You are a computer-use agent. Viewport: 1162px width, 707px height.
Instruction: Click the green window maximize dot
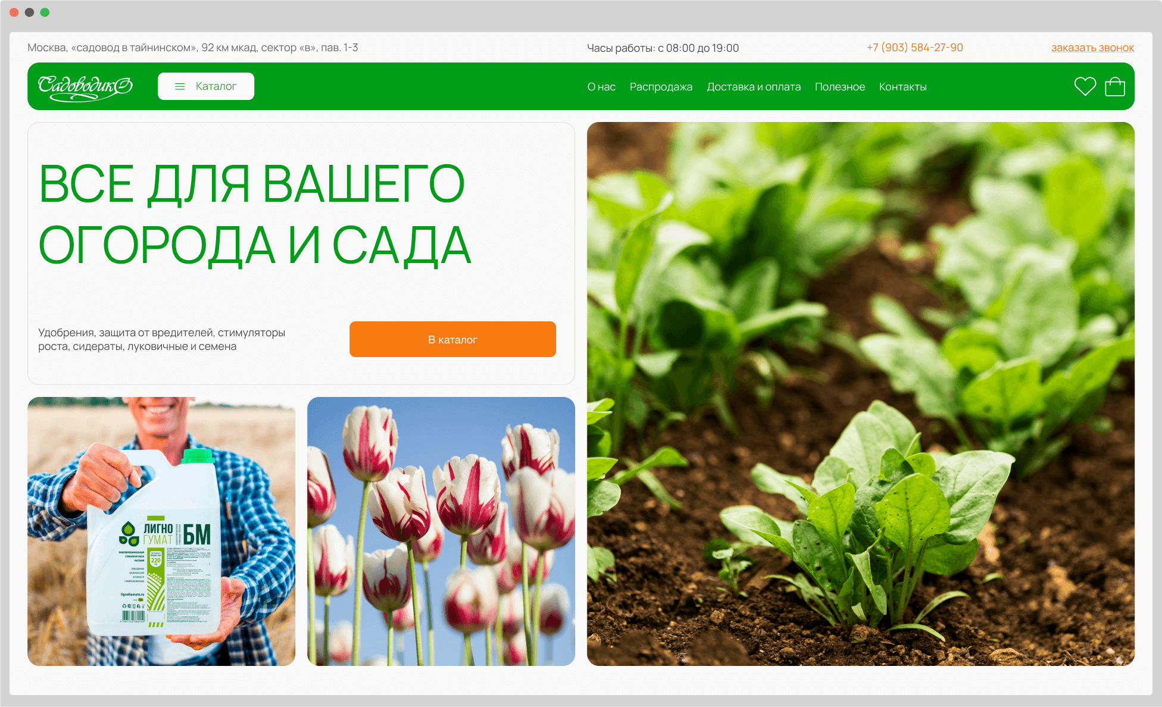coord(45,12)
